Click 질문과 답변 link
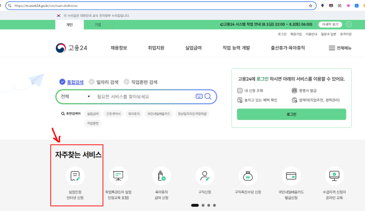The image size is (365, 211). click(x=328, y=34)
